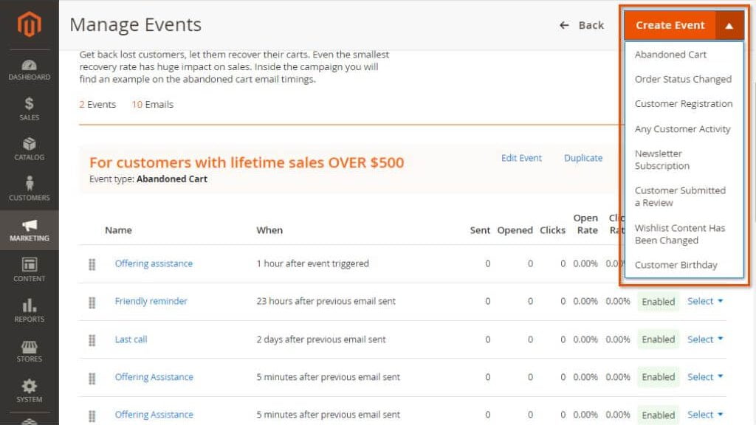
Task: Open the Offering assistance email link
Action: pos(154,263)
